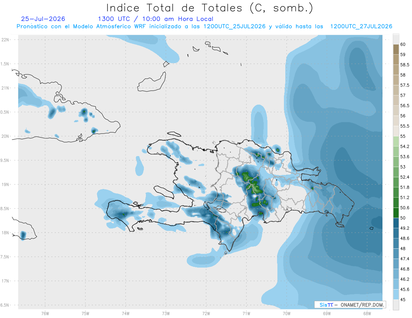Click the colorbar label "50.6"
Screen dimensions: 412x318
coord(405,208)
